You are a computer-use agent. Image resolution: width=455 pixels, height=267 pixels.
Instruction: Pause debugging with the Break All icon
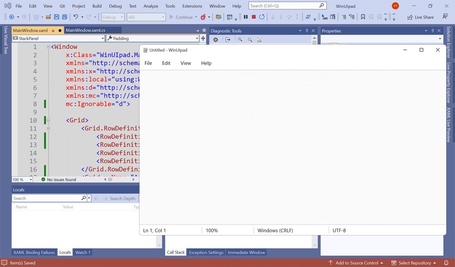click(245, 17)
